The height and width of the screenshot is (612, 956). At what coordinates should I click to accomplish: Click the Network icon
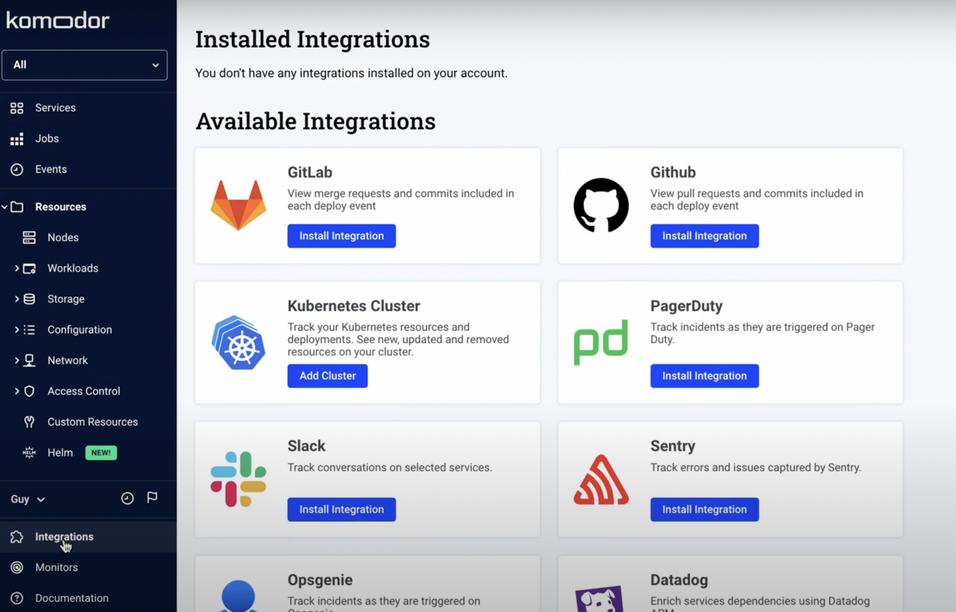29,361
